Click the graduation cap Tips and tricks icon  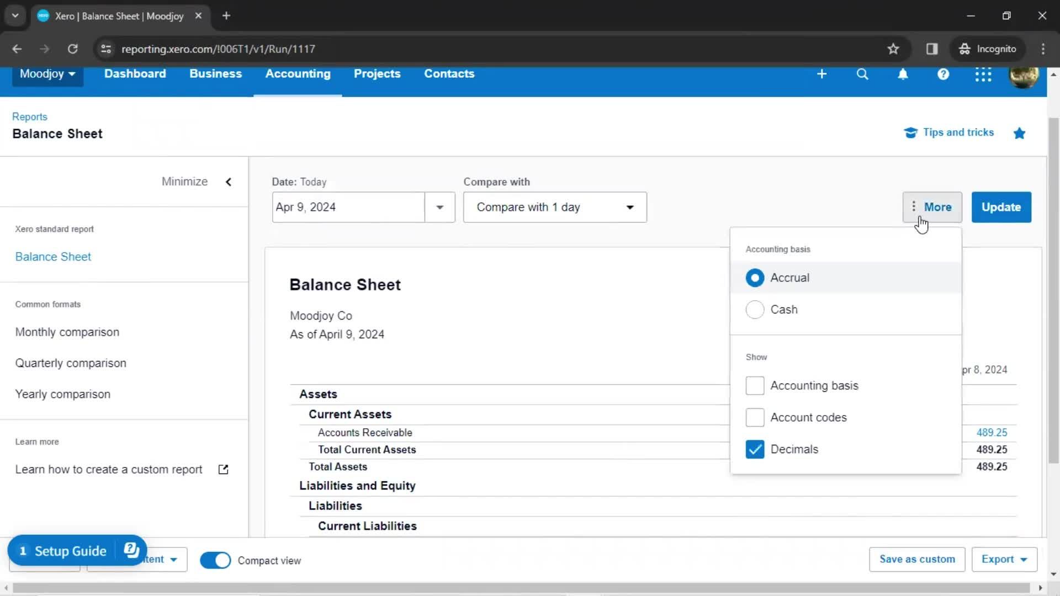pos(910,132)
